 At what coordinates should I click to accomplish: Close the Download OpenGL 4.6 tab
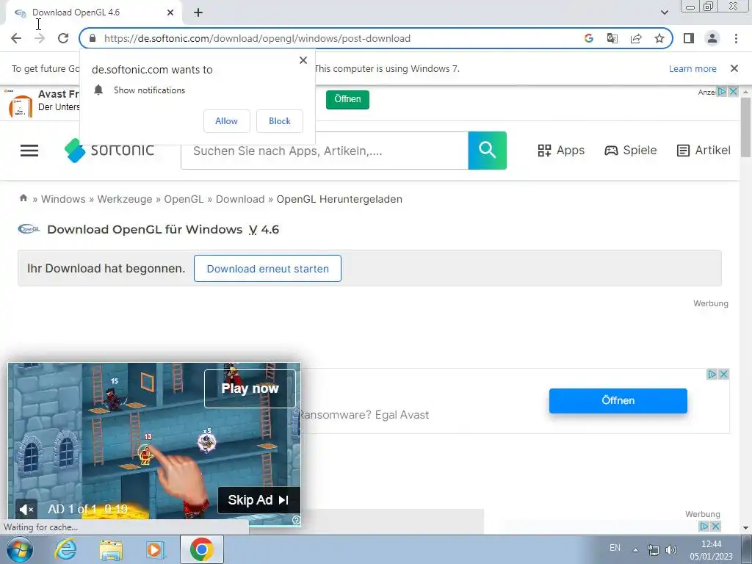pos(170,12)
